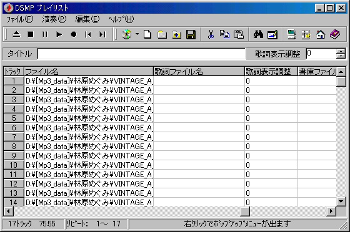Screen dimensions: 350x232
Task: Click into the タイトル text field
Action: [x=141, y=54]
